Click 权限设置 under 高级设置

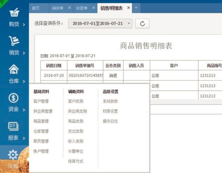(x=110, y=111)
